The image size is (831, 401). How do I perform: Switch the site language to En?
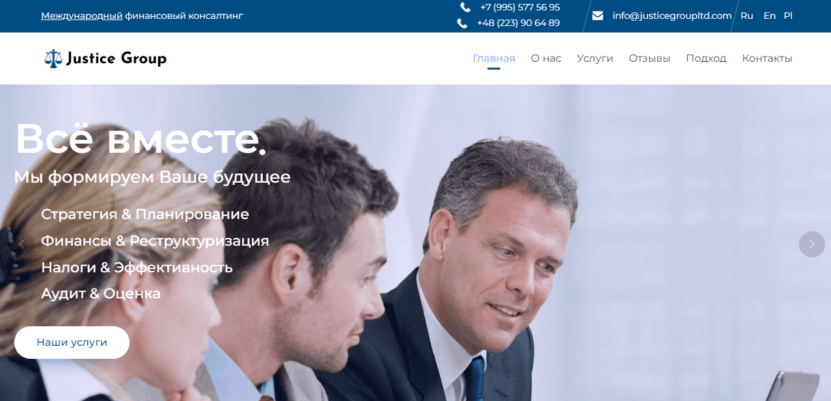tap(769, 16)
